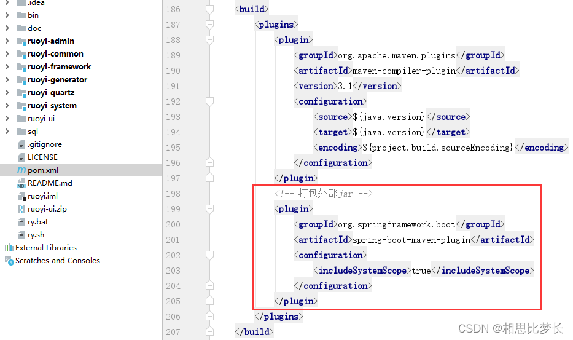This screenshot has height=340, width=573.
Task: Click the Scratches and Consoles icon
Action: click(x=9, y=261)
